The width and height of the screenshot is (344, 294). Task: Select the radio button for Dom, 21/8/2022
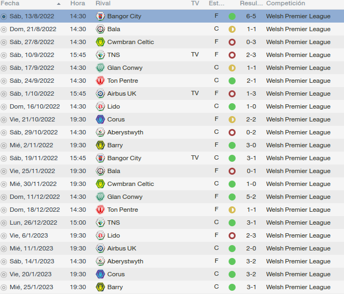pyautogui.click(x=4, y=29)
